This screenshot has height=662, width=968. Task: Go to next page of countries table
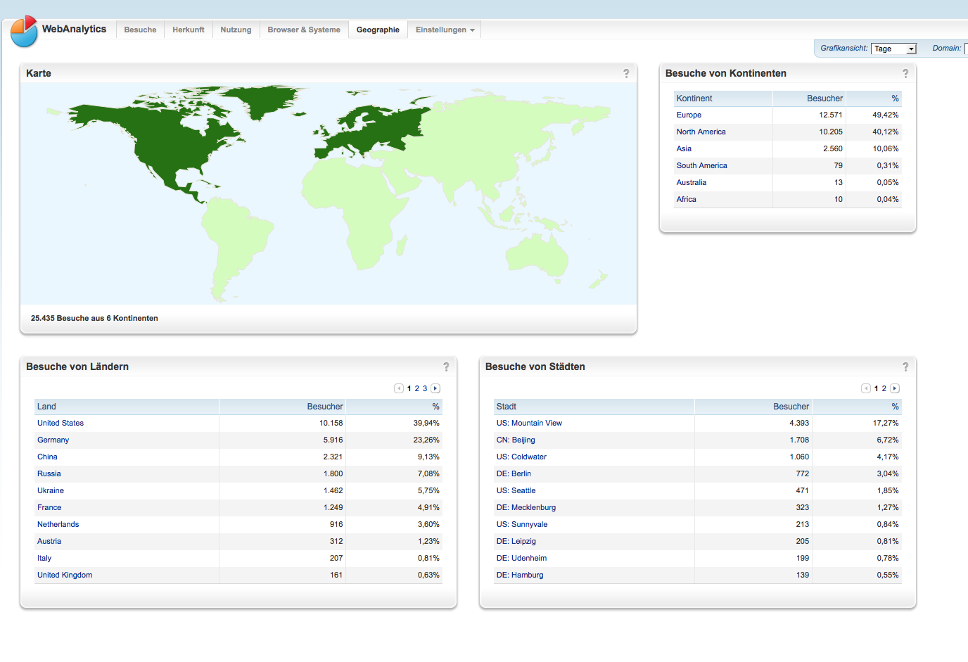click(435, 388)
